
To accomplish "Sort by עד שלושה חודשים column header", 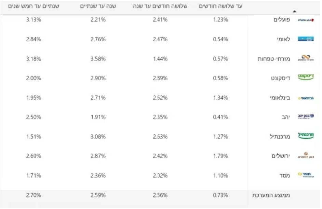I will tap(220, 6).
